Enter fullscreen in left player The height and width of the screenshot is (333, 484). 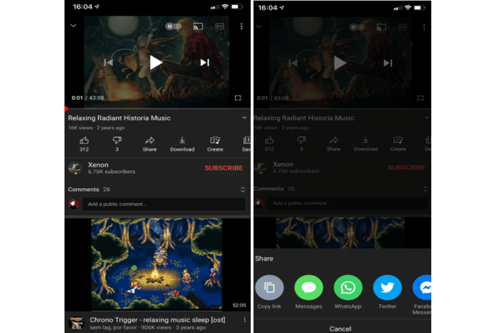tap(238, 98)
